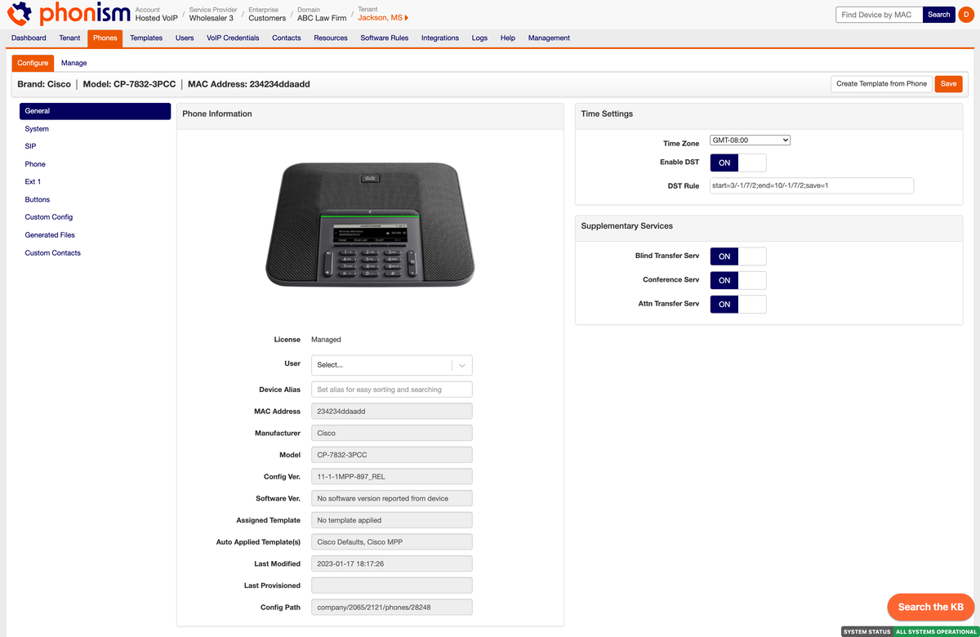Open the Integrations menu
This screenshot has height=637, width=980.
[x=440, y=38]
